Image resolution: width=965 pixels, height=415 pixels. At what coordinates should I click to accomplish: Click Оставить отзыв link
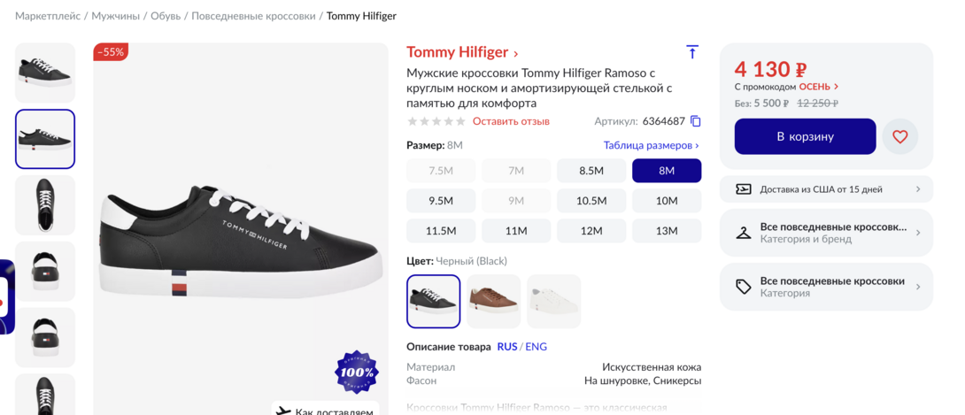click(x=511, y=121)
